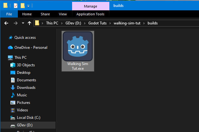Select Walking Sim Tut.exe file

78,51
